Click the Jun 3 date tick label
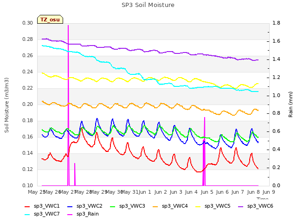Viewport: 297px width, 223px height. coord(176,192)
